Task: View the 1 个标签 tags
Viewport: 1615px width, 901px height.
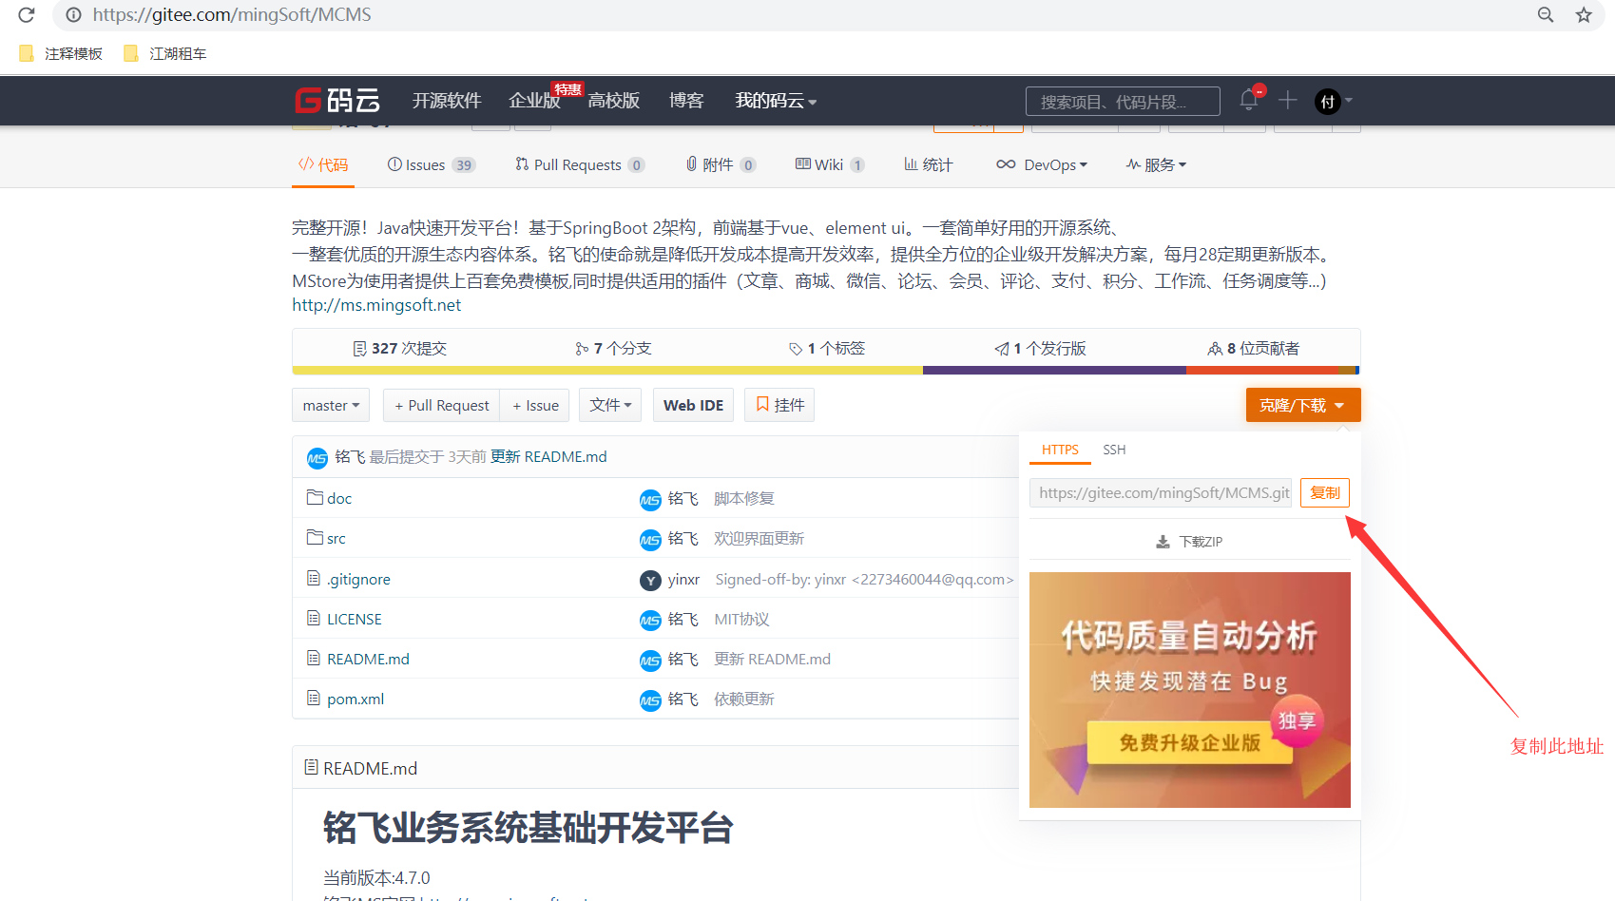Action: [827, 348]
